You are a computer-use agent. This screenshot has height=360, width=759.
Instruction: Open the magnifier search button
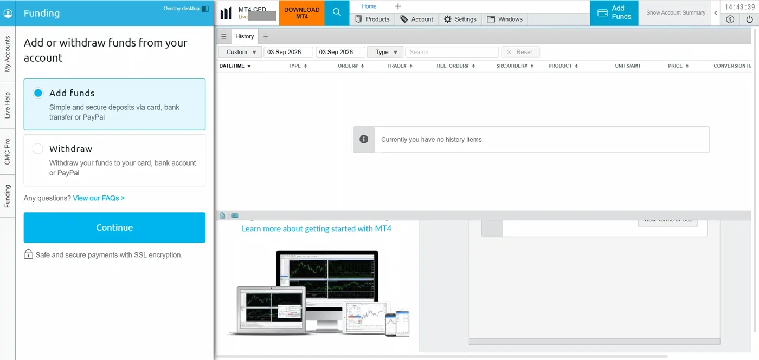click(337, 13)
